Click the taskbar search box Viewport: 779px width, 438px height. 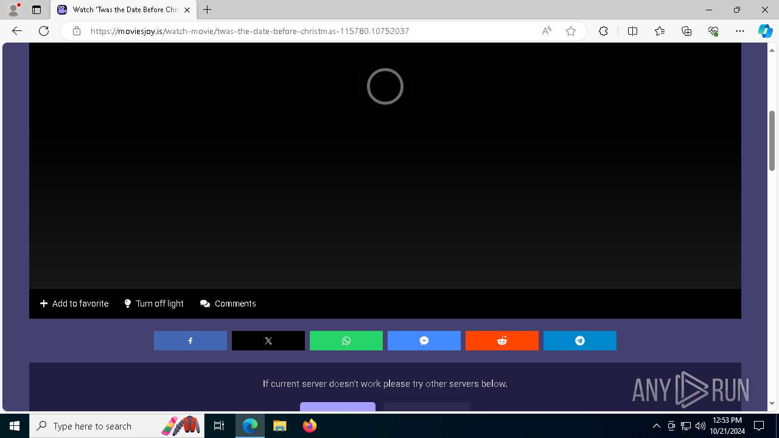point(117,426)
